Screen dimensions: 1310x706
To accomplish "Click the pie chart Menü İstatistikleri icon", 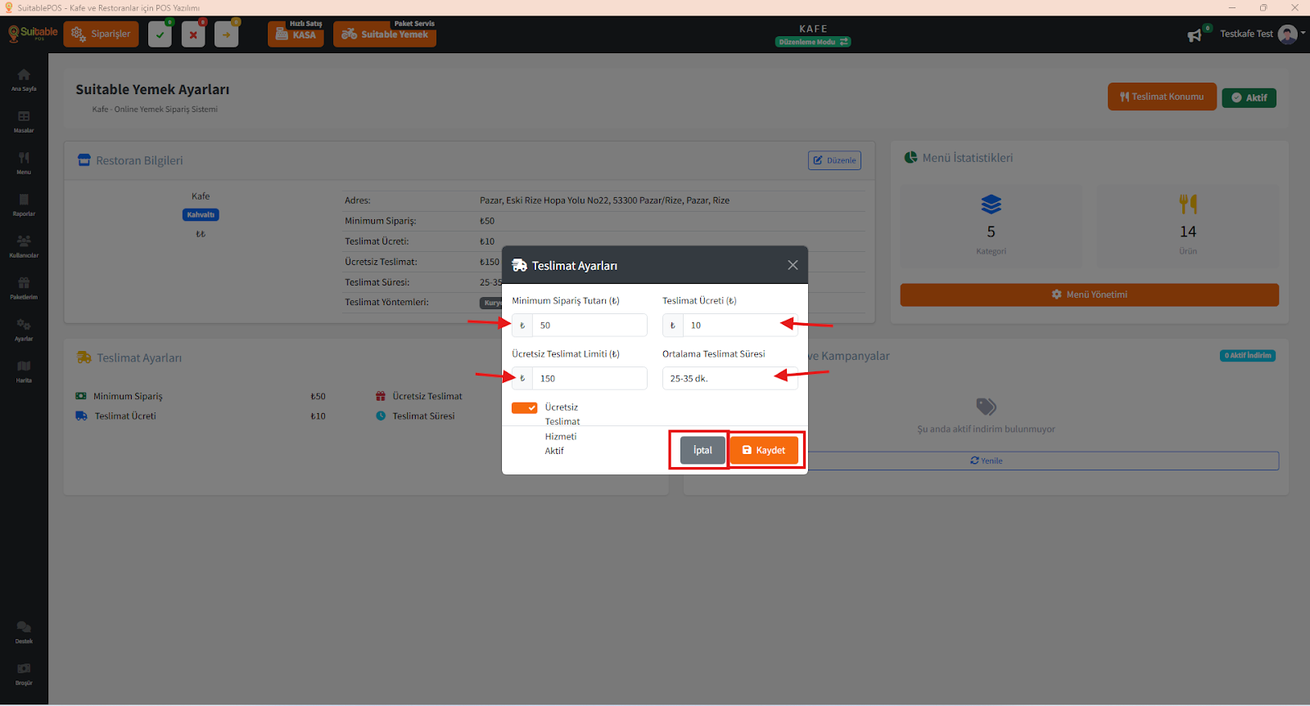I will click(911, 157).
